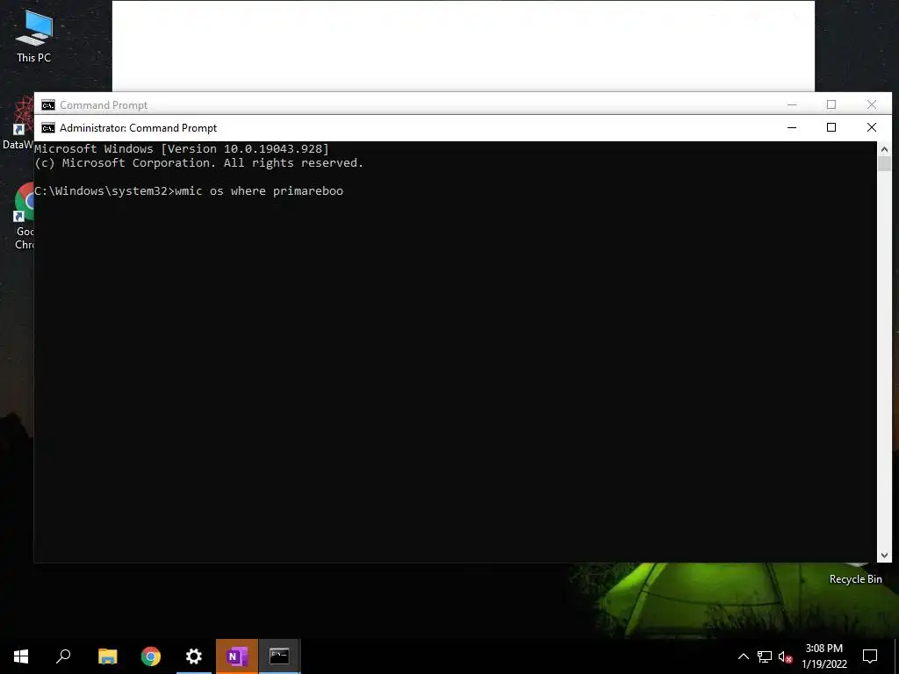
Task: Minimize the background Command Prompt window
Action: pos(792,104)
